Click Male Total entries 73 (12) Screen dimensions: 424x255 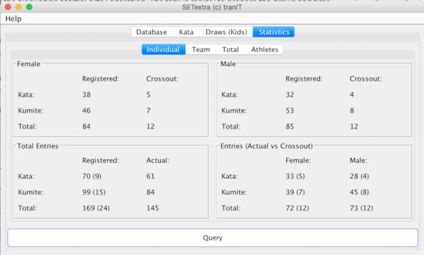click(x=362, y=208)
